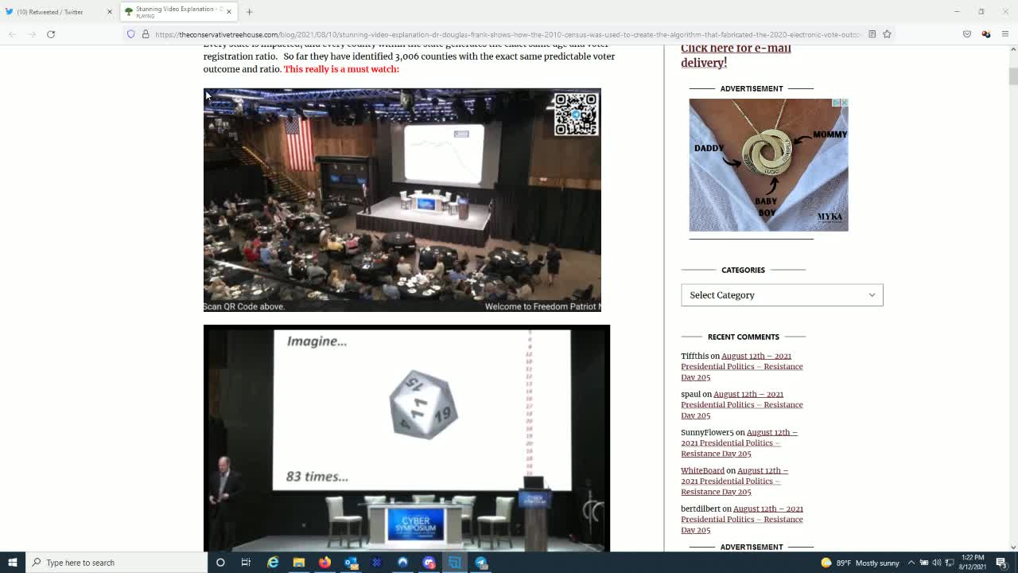
Task: Click the address bar URL
Action: (507, 34)
